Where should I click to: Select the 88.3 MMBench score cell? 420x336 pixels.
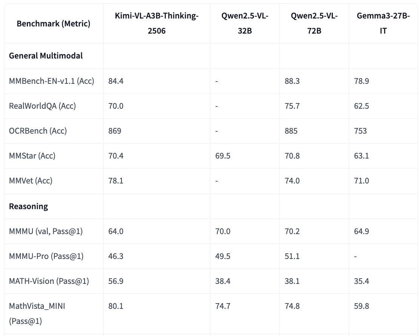point(292,81)
